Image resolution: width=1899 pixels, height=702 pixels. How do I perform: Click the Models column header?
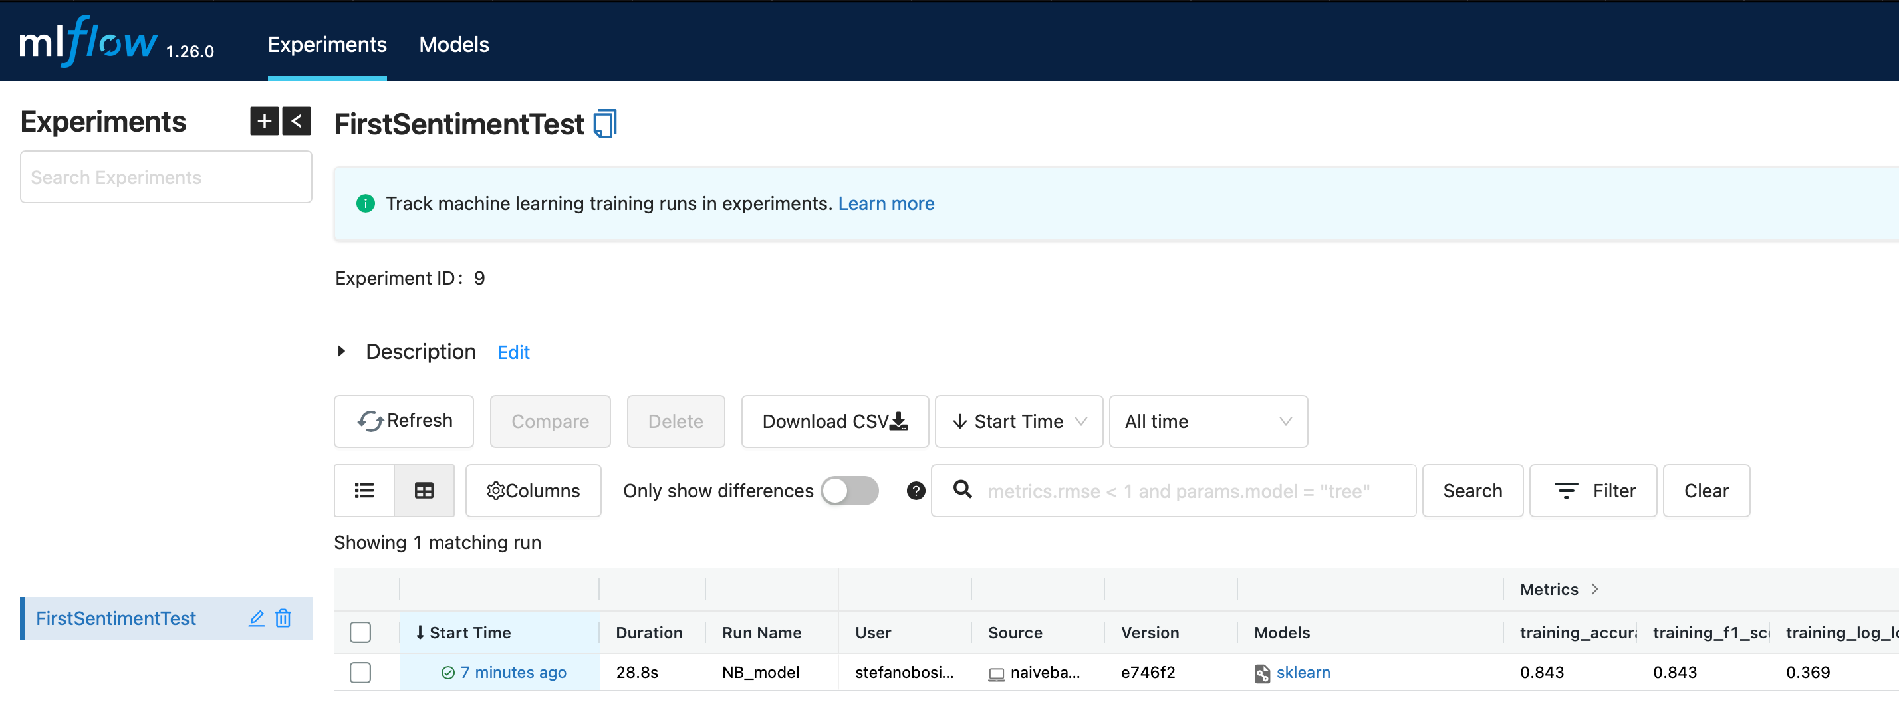(1282, 632)
